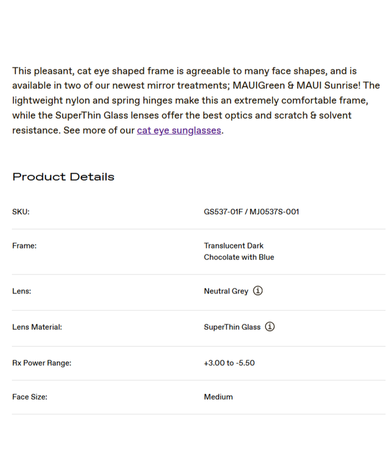Click the Lens label in the details table

pyautogui.click(x=22, y=291)
